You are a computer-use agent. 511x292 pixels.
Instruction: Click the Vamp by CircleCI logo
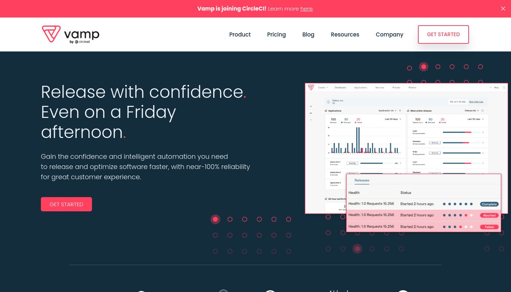point(70,34)
